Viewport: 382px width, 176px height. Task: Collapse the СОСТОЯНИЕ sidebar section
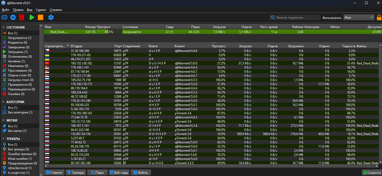pyautogui.click(x=4, y=27)
